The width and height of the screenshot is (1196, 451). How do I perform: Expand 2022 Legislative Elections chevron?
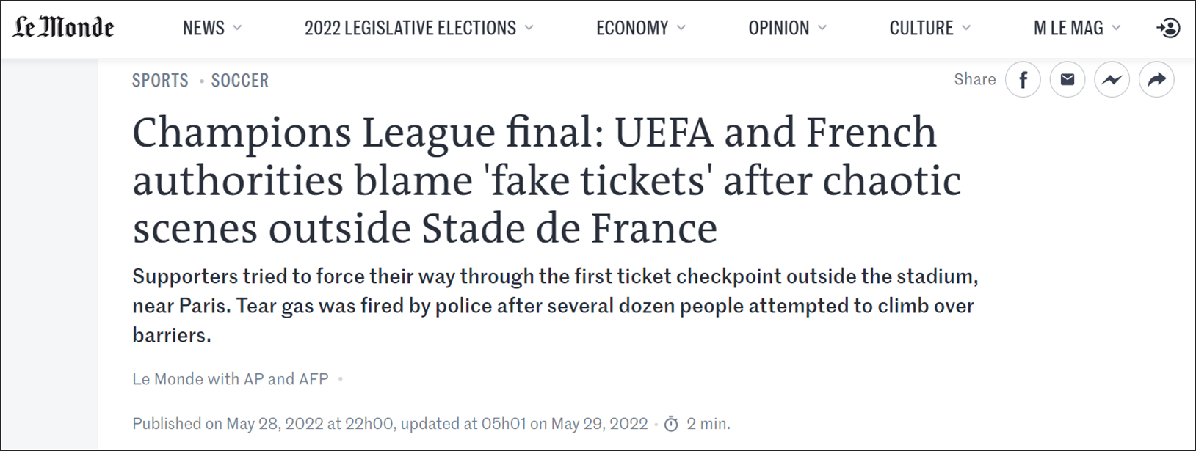pyautogui.click(x=529, y=28)
